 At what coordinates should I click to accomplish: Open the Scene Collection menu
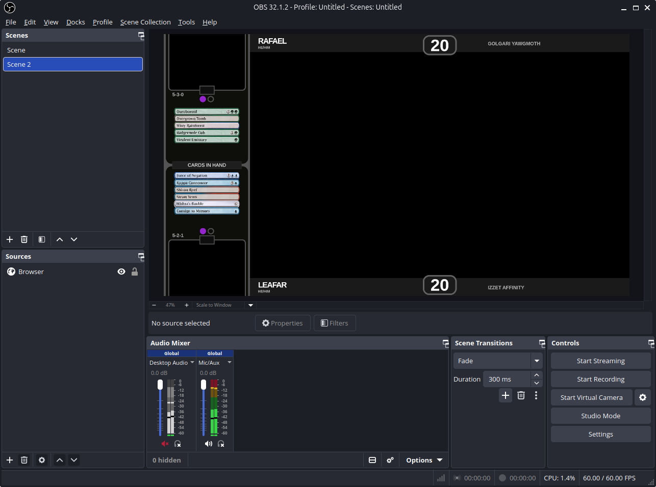pos(145,22)
